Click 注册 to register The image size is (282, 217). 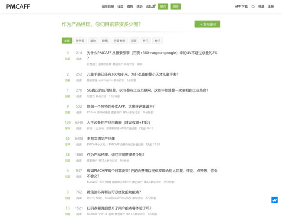(270, 7)
